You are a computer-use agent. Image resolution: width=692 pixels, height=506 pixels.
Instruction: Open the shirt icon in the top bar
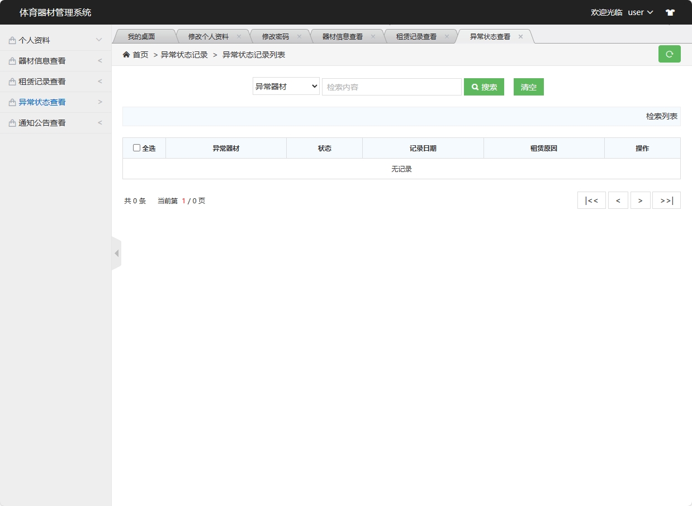[x=670, y=12]
